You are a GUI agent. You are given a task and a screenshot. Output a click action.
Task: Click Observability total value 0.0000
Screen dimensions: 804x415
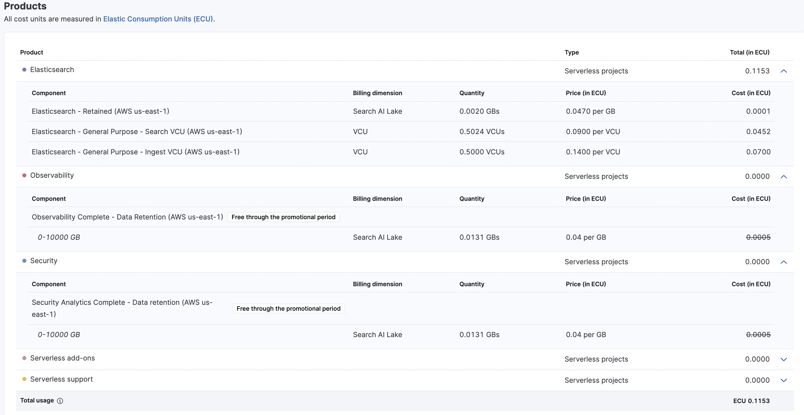click(757, 176)
